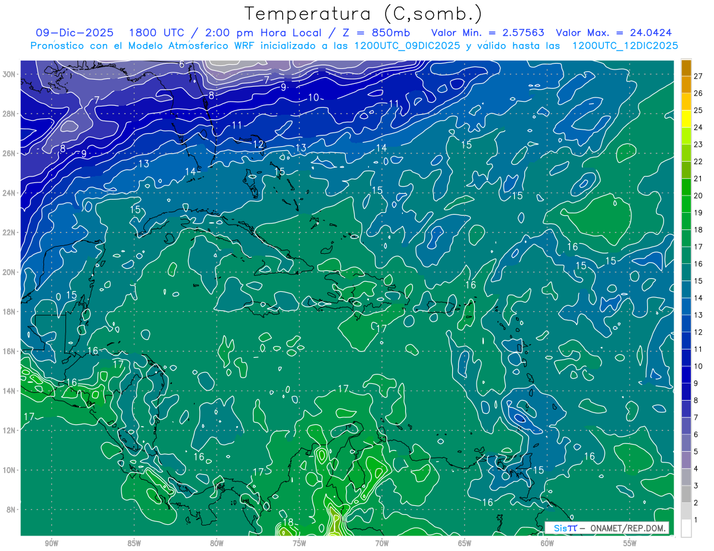Select the valid-until stamp '1200UTC_12DIC2025'

(625, 46)
